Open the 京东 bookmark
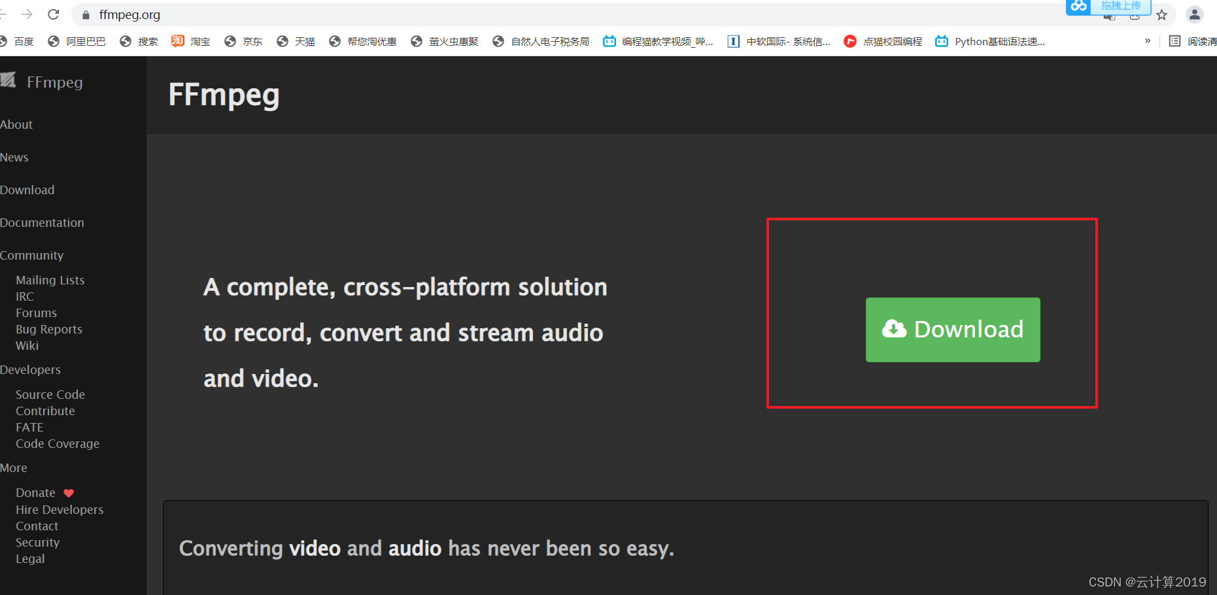Screen dimensions: 1217x595 pos(243,41)
